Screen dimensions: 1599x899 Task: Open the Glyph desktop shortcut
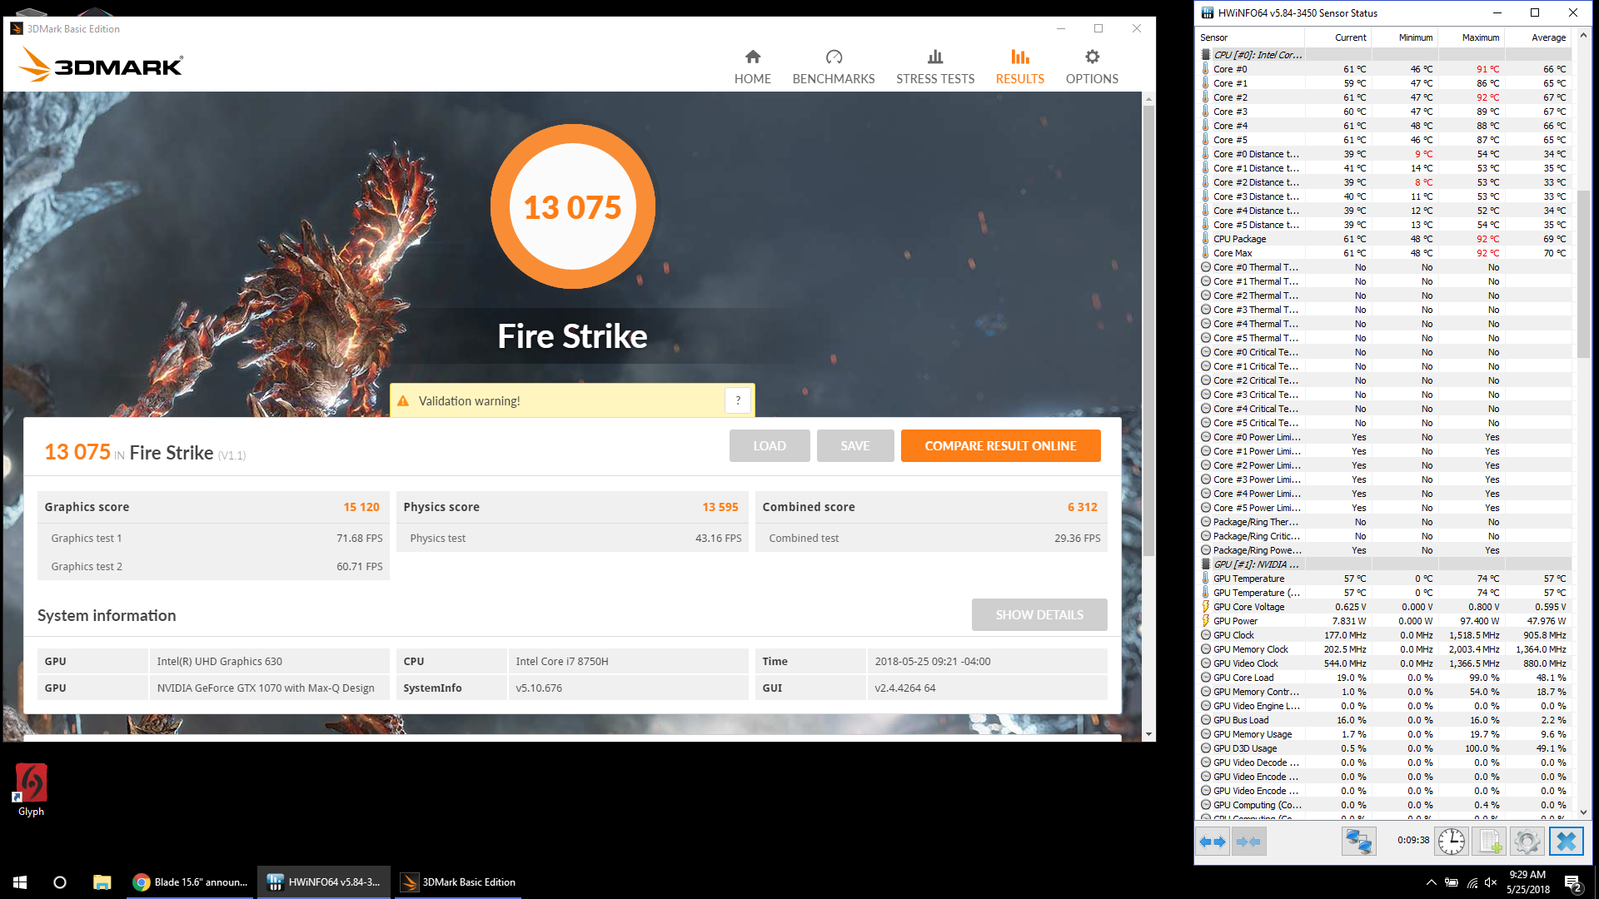point(31,790)
